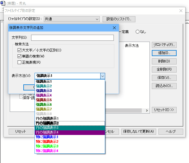Choose 強調表示4 purple option
The height and width of the screenshot is (163, 189).
pyautogui.click(x=70, y=95)
